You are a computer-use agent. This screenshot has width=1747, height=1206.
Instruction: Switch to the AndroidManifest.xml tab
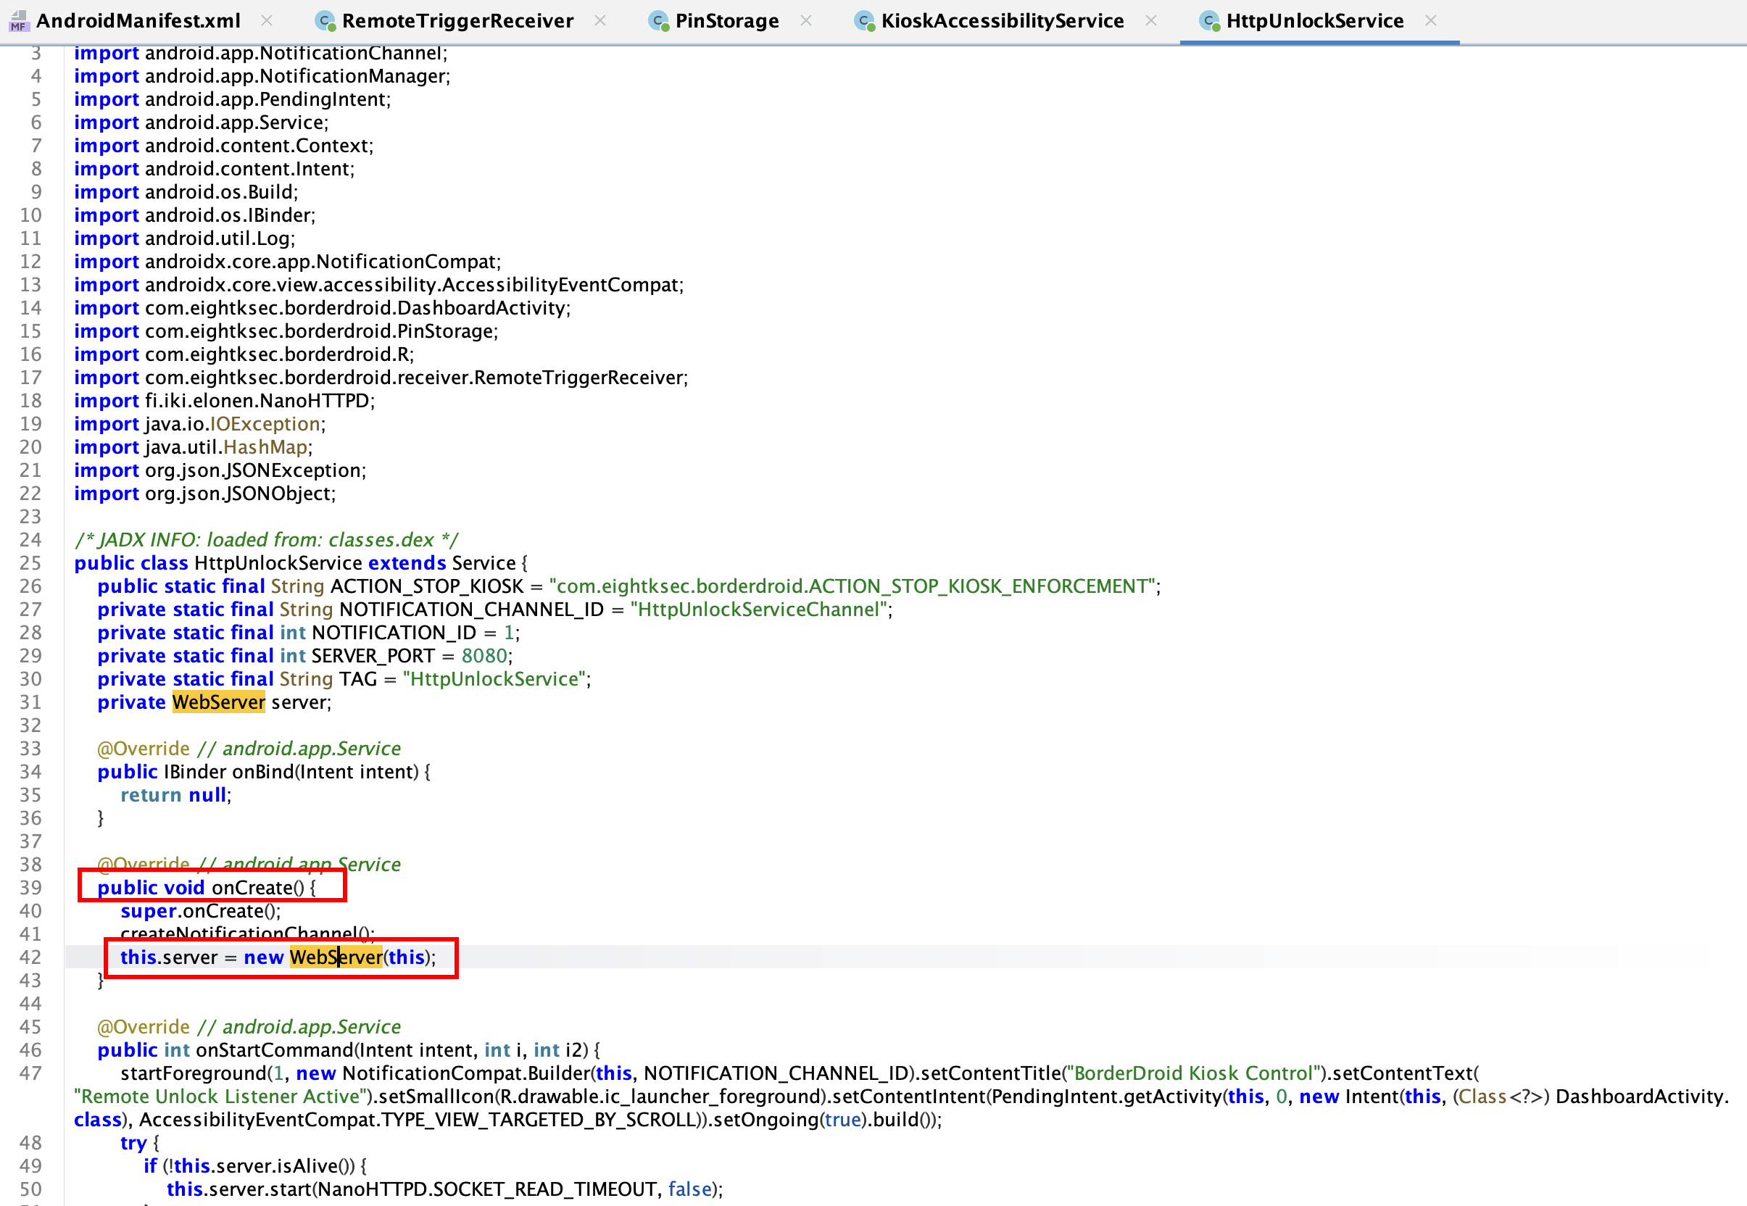click(138, 20)
